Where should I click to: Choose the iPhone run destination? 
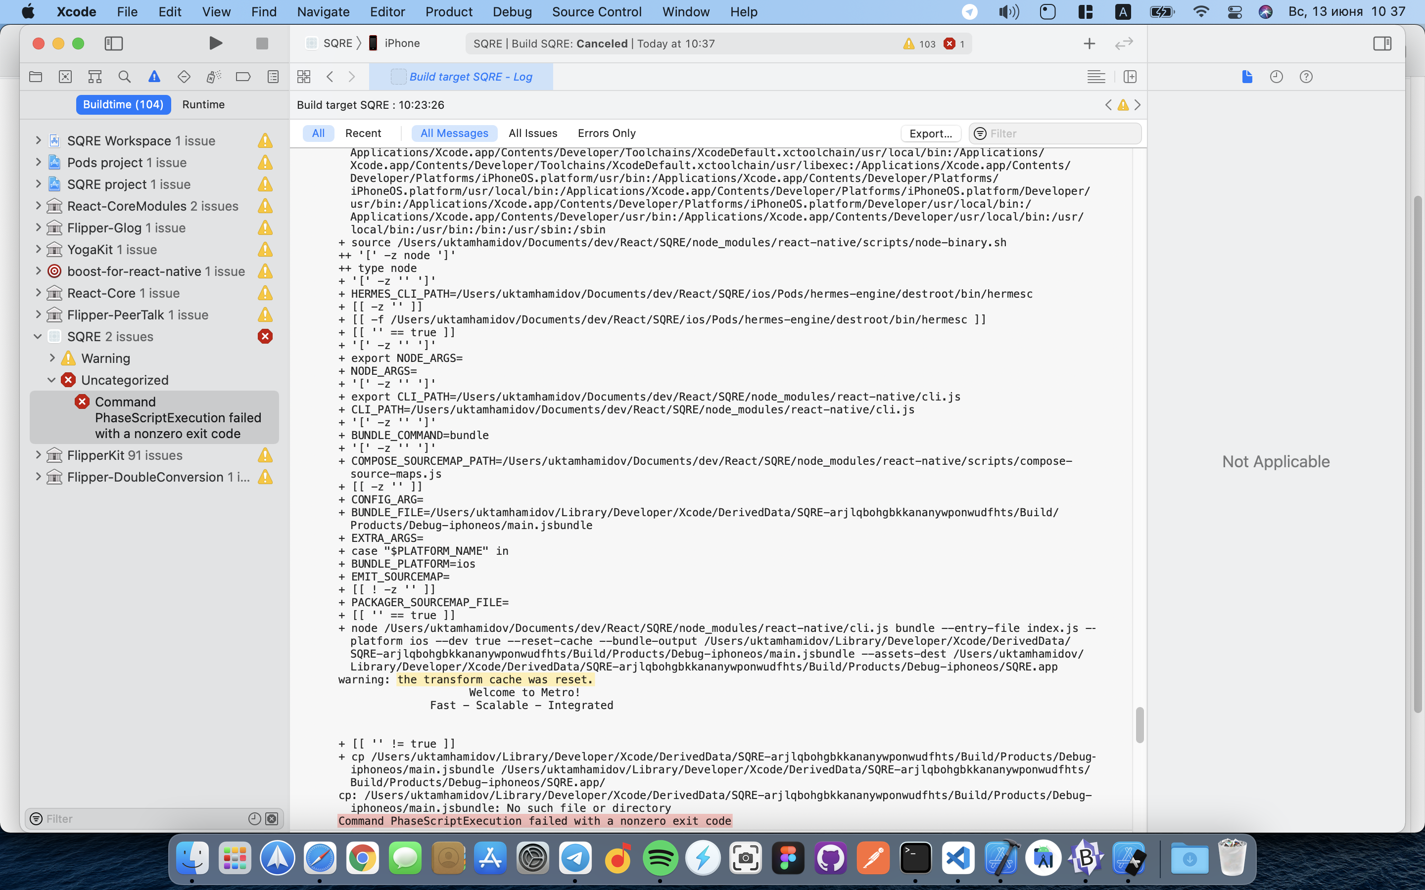(394, 43)
